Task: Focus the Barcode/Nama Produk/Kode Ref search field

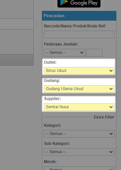Action: (79, 35)
